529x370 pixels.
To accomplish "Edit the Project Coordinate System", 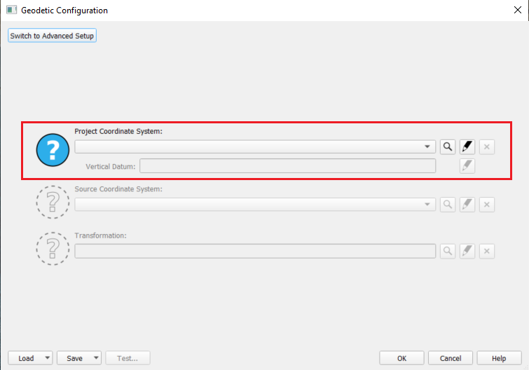I will point(467,146).
